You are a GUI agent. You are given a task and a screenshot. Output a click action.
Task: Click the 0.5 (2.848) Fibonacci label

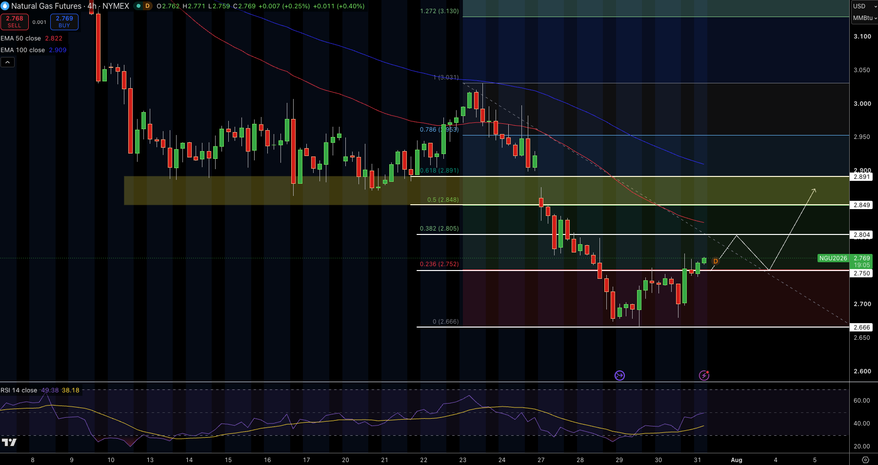point(443,200)
